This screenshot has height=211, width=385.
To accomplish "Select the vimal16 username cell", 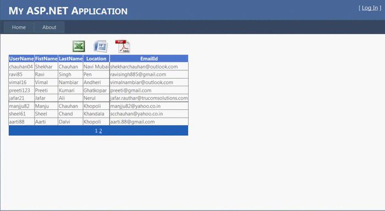I will pos(21,82).
